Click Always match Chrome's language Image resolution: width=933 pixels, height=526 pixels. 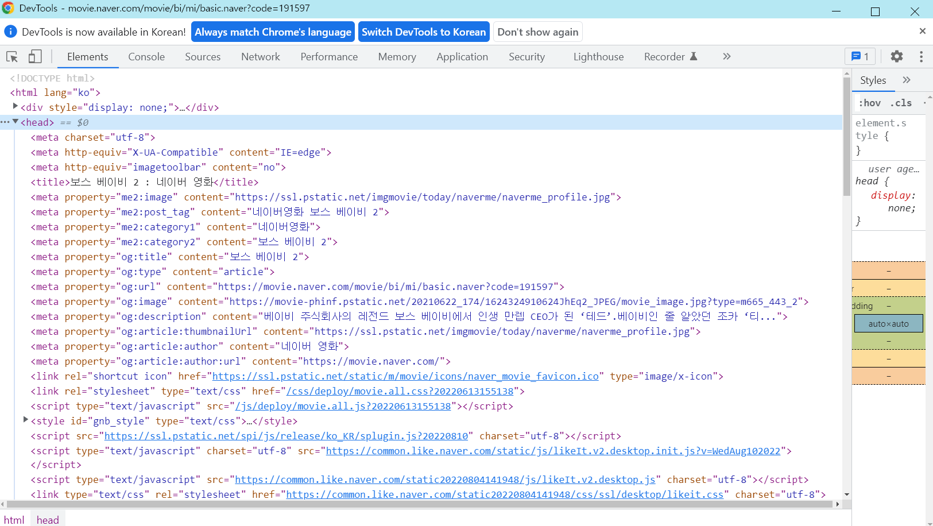click(x=273, y=32)
